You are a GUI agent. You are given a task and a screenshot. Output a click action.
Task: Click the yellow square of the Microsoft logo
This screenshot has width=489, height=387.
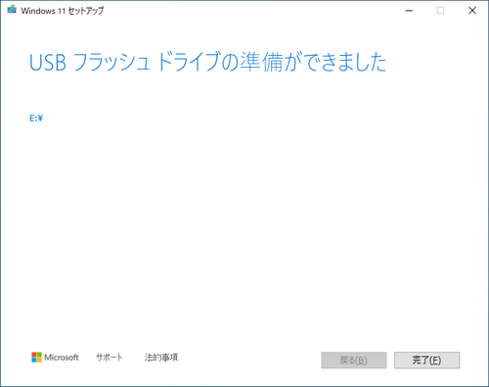39,360
